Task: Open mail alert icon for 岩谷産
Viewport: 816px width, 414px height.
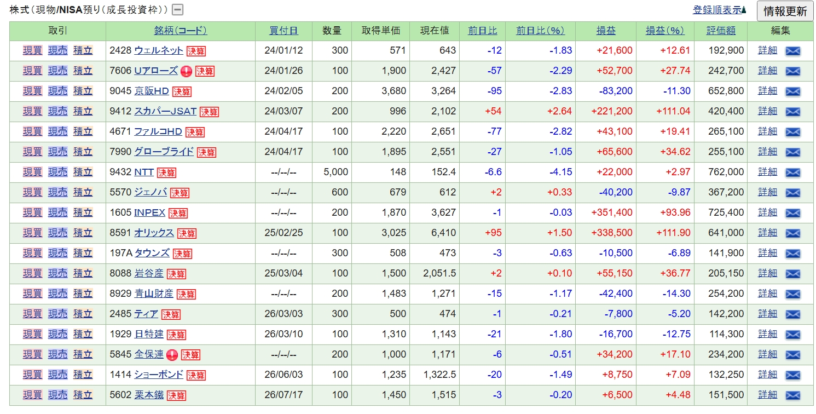Action: coord(792,274)
